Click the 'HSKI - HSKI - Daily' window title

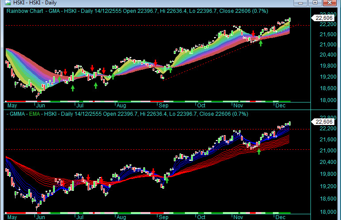[x=35, y=3]
